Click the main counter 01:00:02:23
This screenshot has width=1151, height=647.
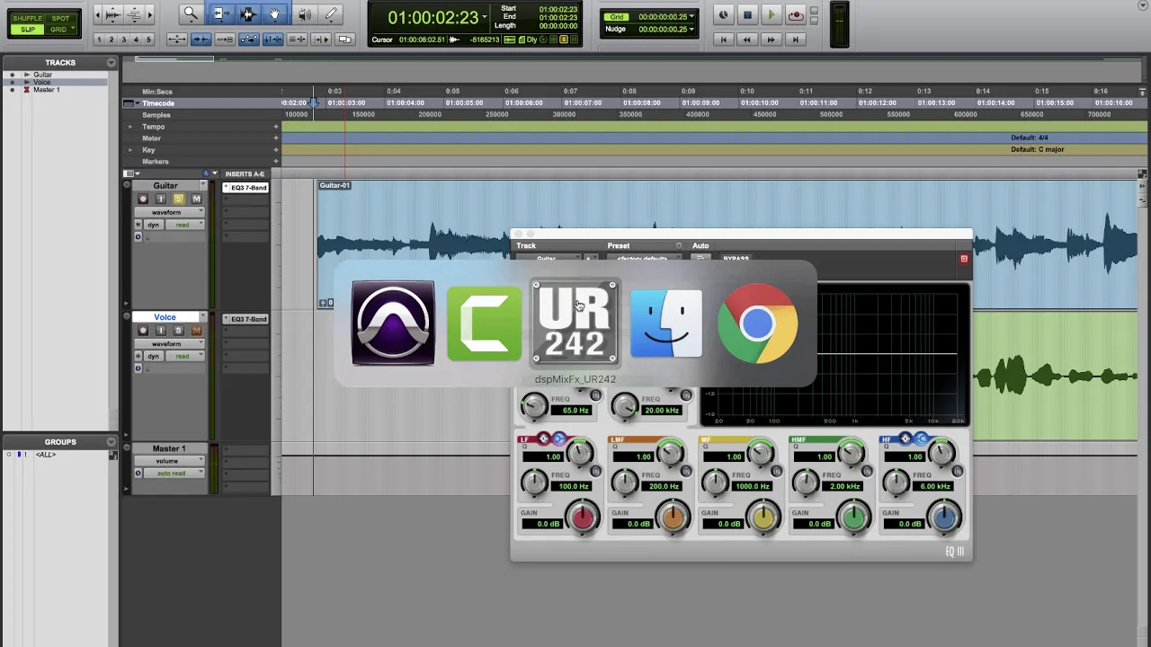click(433, 18)
